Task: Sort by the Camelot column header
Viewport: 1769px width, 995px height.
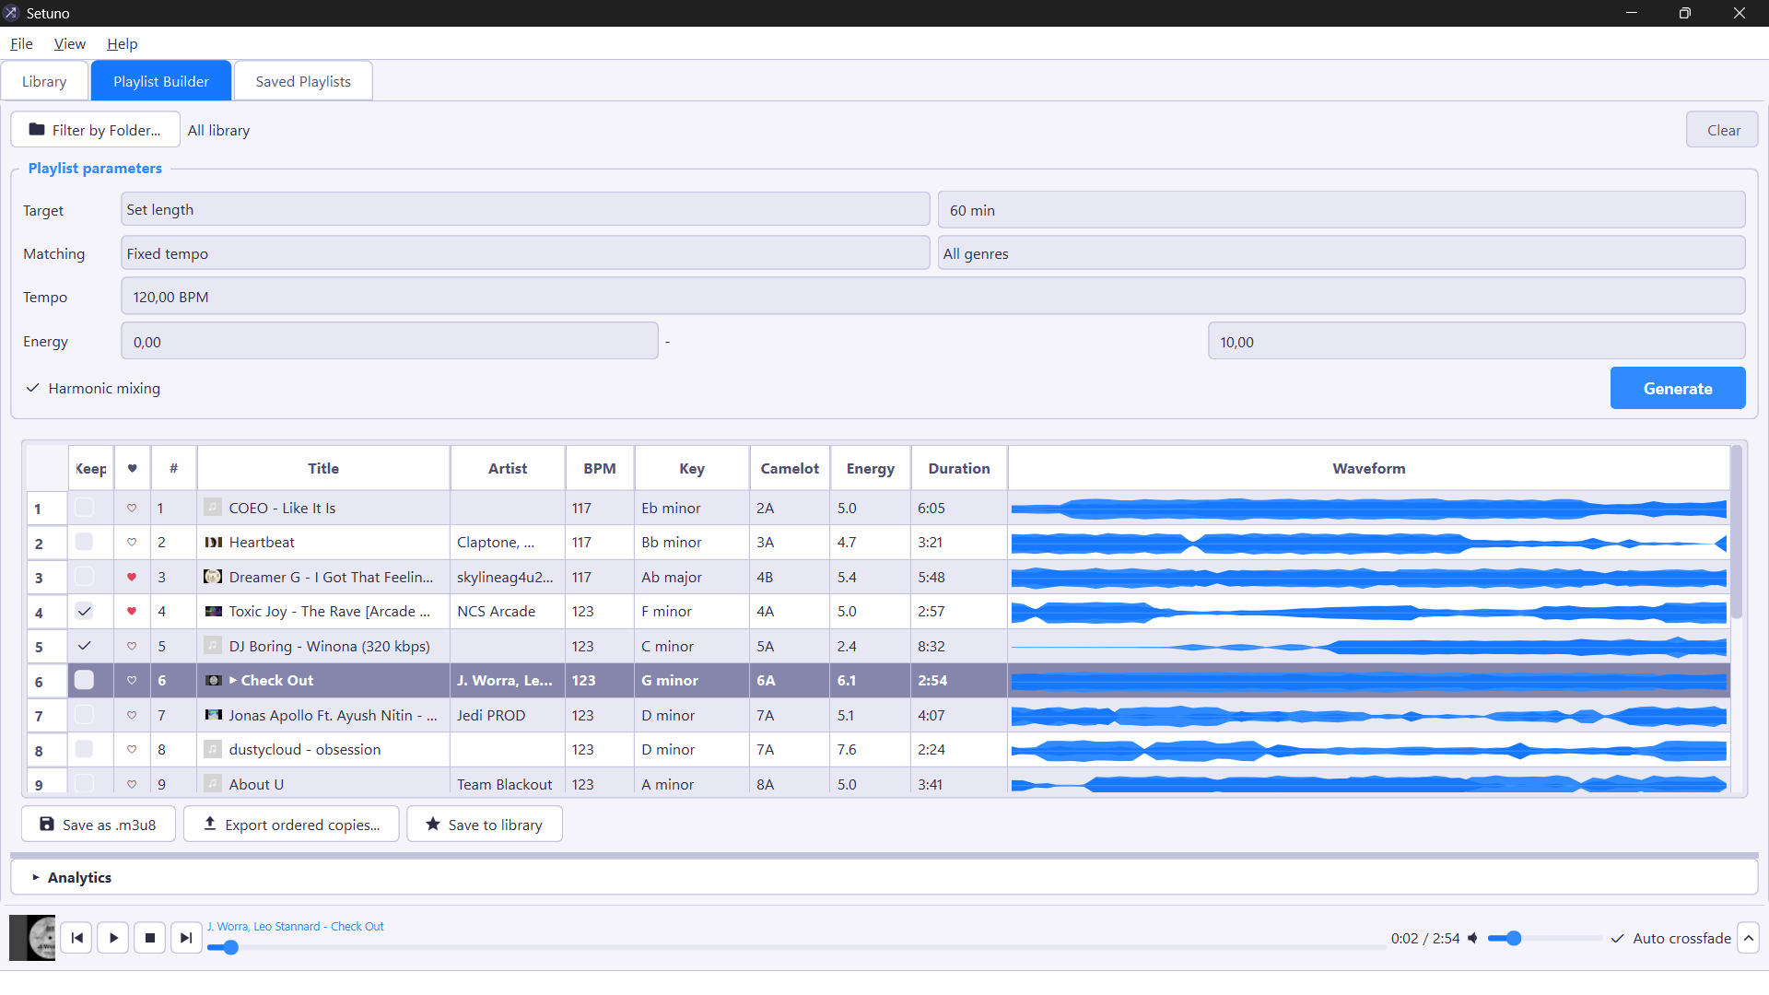Action: [x=790, y=468]
